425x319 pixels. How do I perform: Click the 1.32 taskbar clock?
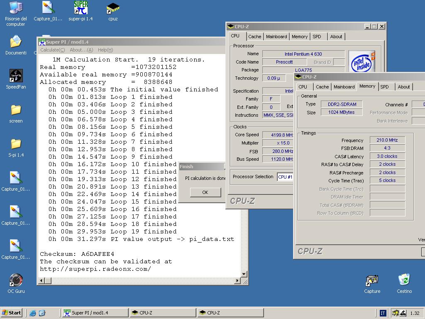[415, 313]
